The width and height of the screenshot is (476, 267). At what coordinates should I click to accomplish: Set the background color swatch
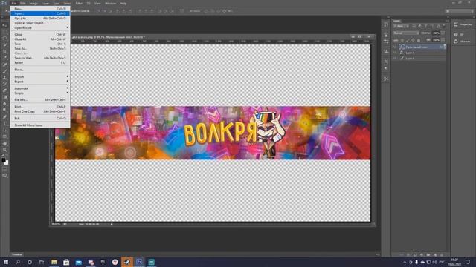7,162
